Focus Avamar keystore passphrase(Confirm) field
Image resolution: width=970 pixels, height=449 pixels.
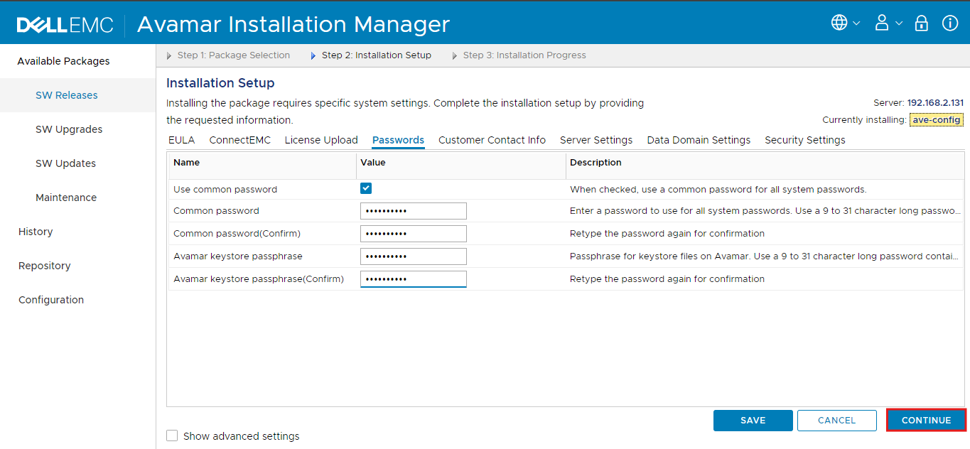tap(414, 279)
